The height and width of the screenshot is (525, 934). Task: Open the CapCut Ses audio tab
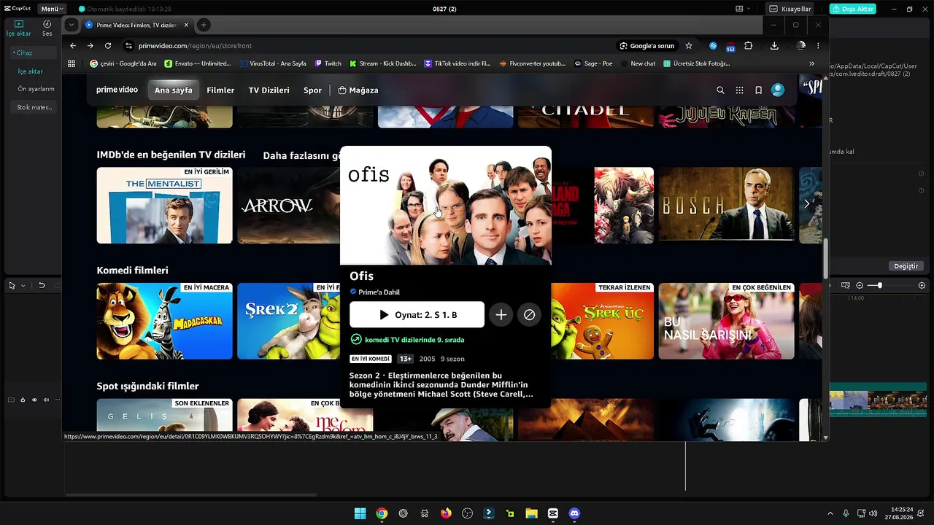click(x=47, y=28)
